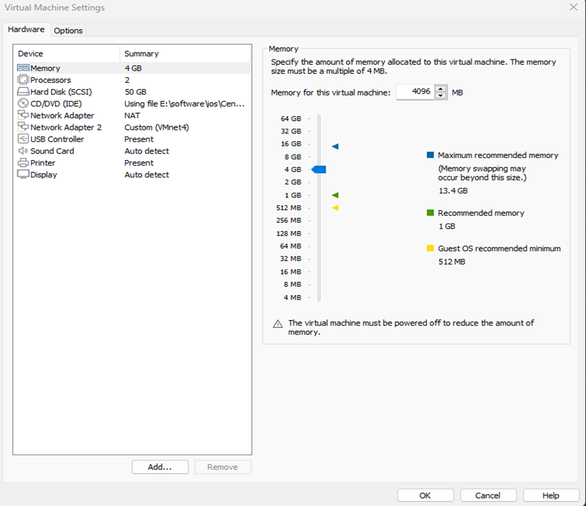Screen dimensions: 586x506
Task: Click the 64 GB slider scale label
Action: pyautogui.click(x=291, y=119)
